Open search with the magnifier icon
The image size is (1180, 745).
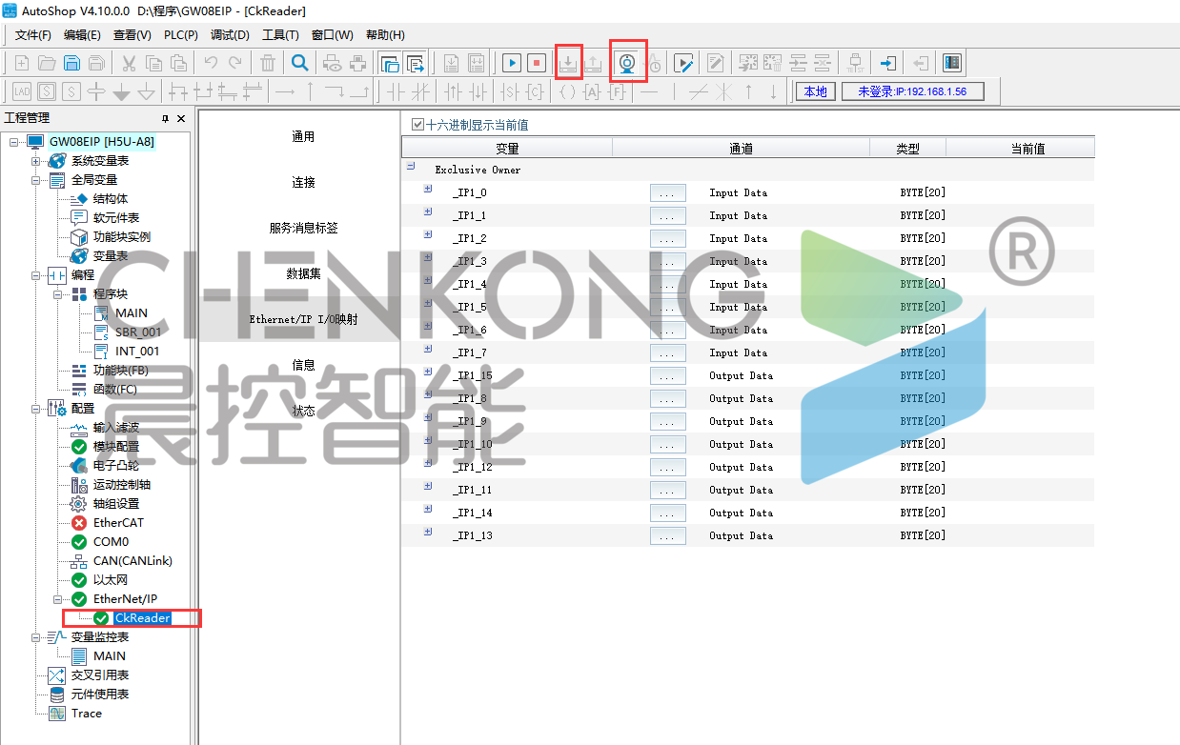point(300,64)
